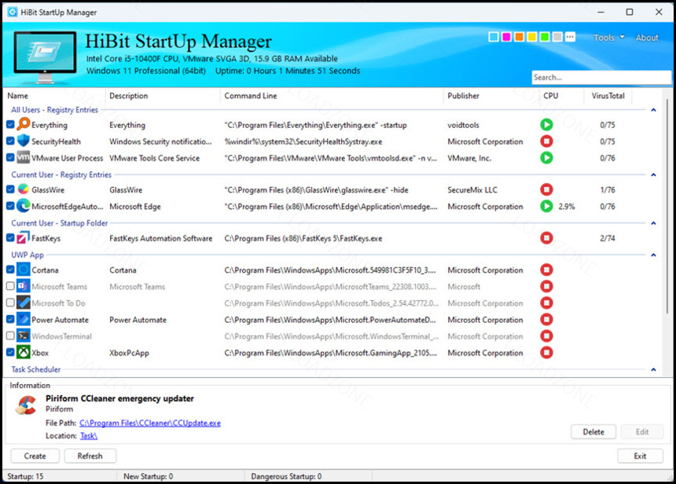Image resolution: width=676 pixels, height=484 pixels.
Task: Collapse the Task Scheduler group
Action: pyautogui.click(x=653, y=369)
